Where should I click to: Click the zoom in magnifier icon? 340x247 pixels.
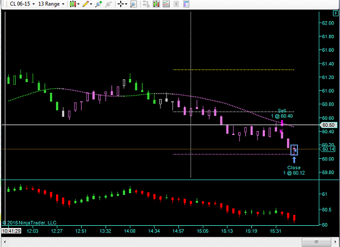[x=98, y=4]
